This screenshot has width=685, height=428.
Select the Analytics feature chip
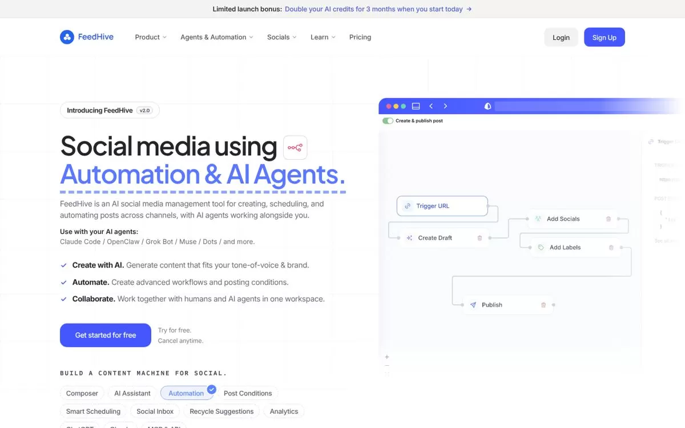pyautogui.click(x=284, y=411)
